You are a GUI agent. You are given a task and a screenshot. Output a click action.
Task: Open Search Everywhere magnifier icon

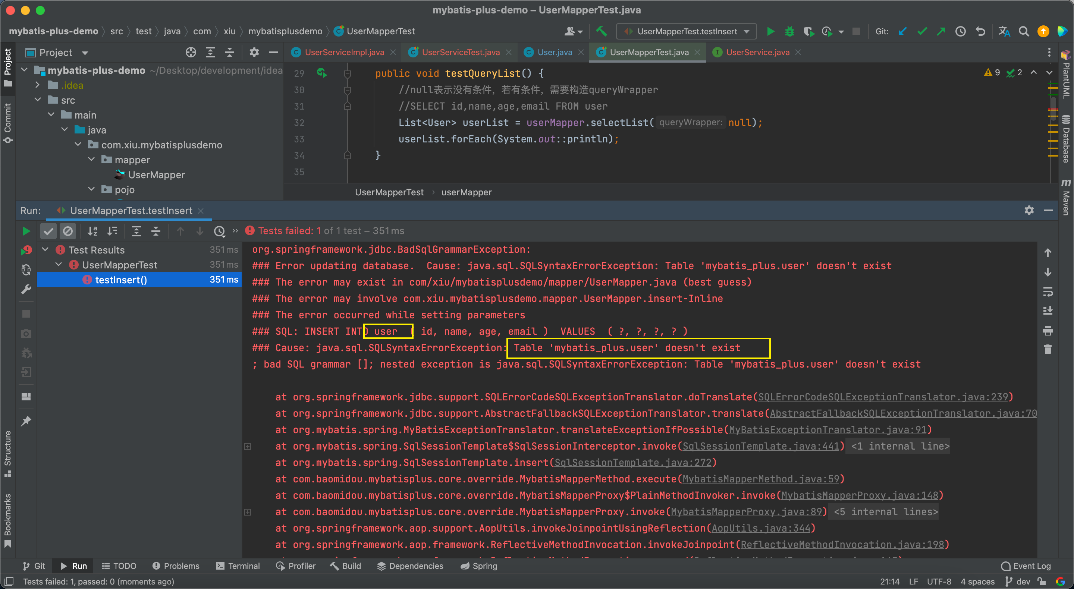tap(1023, 31)
